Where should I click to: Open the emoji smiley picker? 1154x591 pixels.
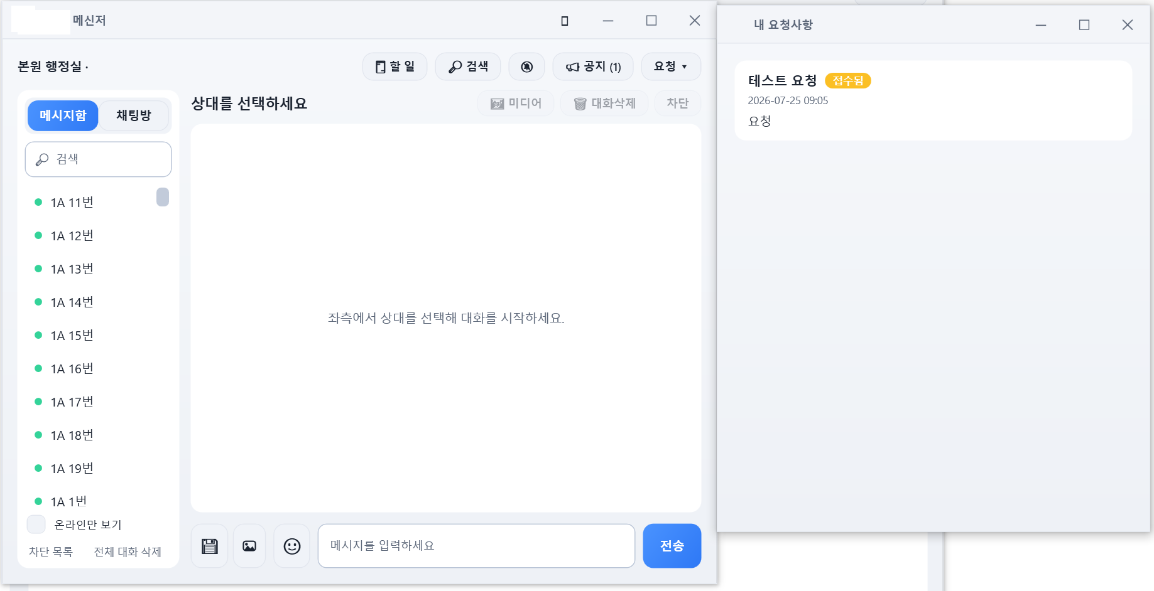292,546
